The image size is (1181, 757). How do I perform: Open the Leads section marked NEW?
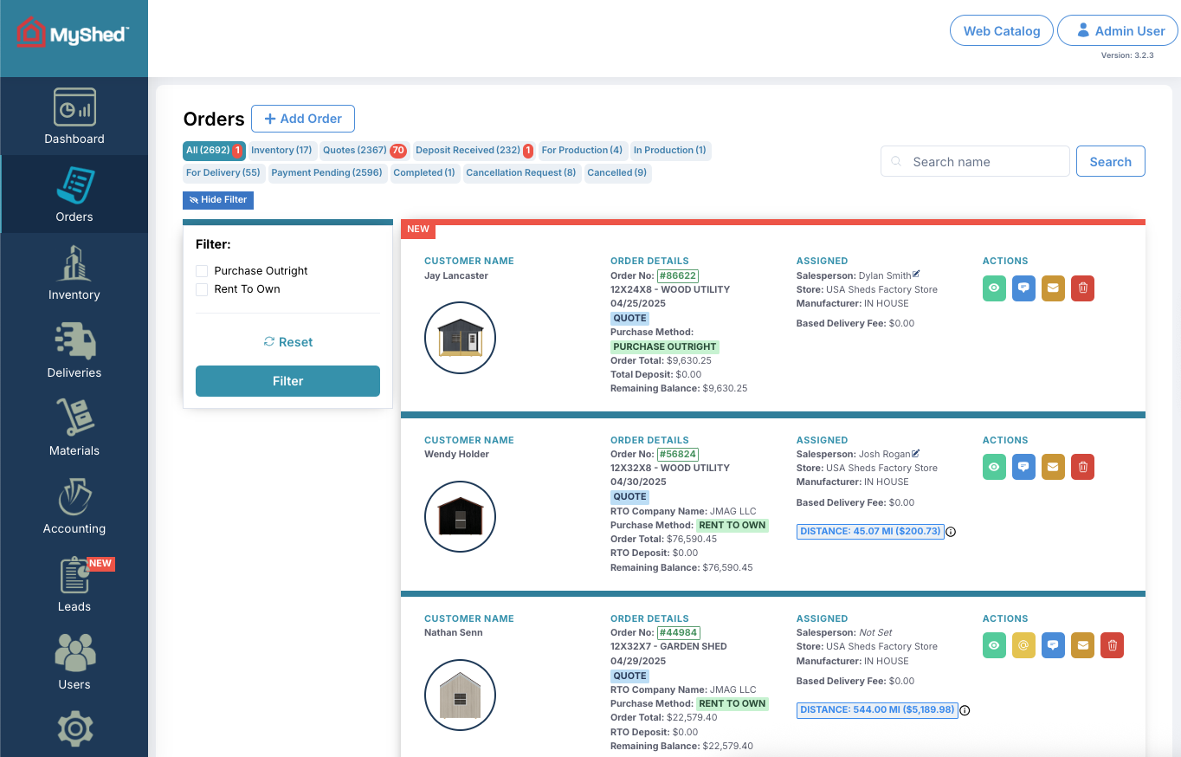[x=74, y=584]
